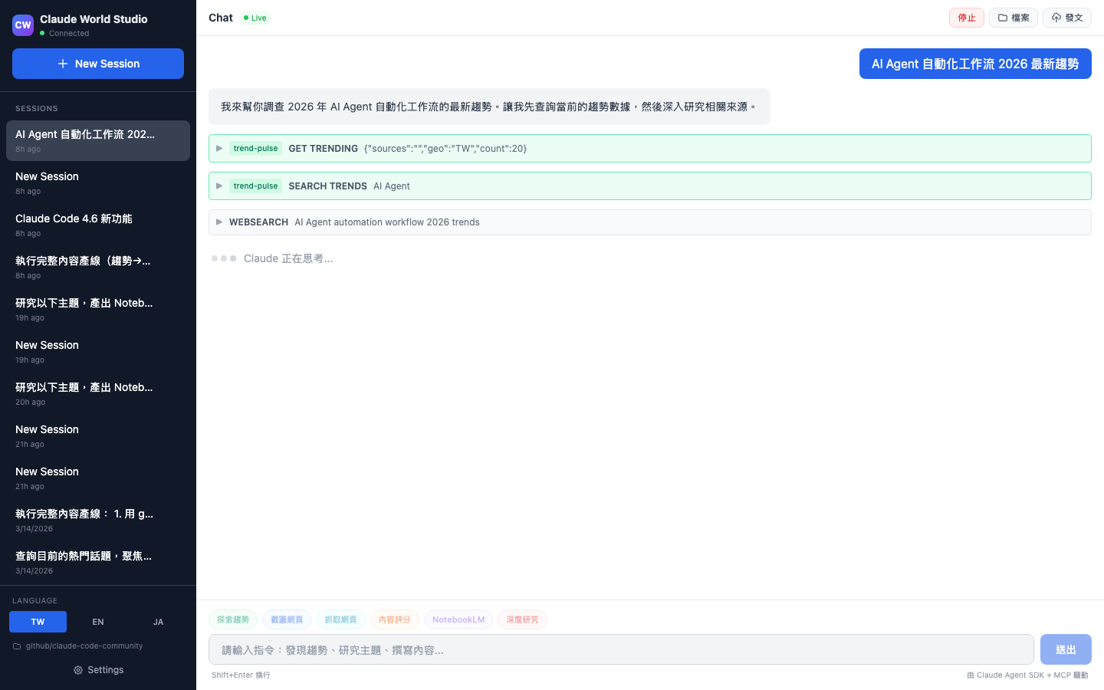Click the 探索趨勢 quick action chip

pos(233,619)
